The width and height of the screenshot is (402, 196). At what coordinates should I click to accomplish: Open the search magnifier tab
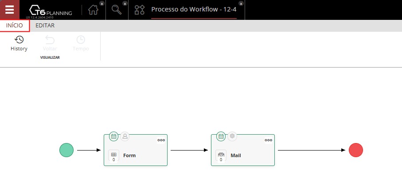tap(117, 10)
